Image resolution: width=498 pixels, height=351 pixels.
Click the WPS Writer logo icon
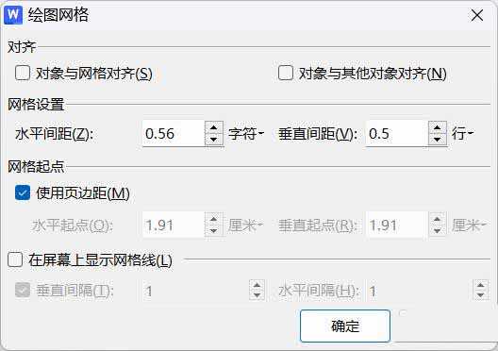pyautogui.click(x=13, y=15)
